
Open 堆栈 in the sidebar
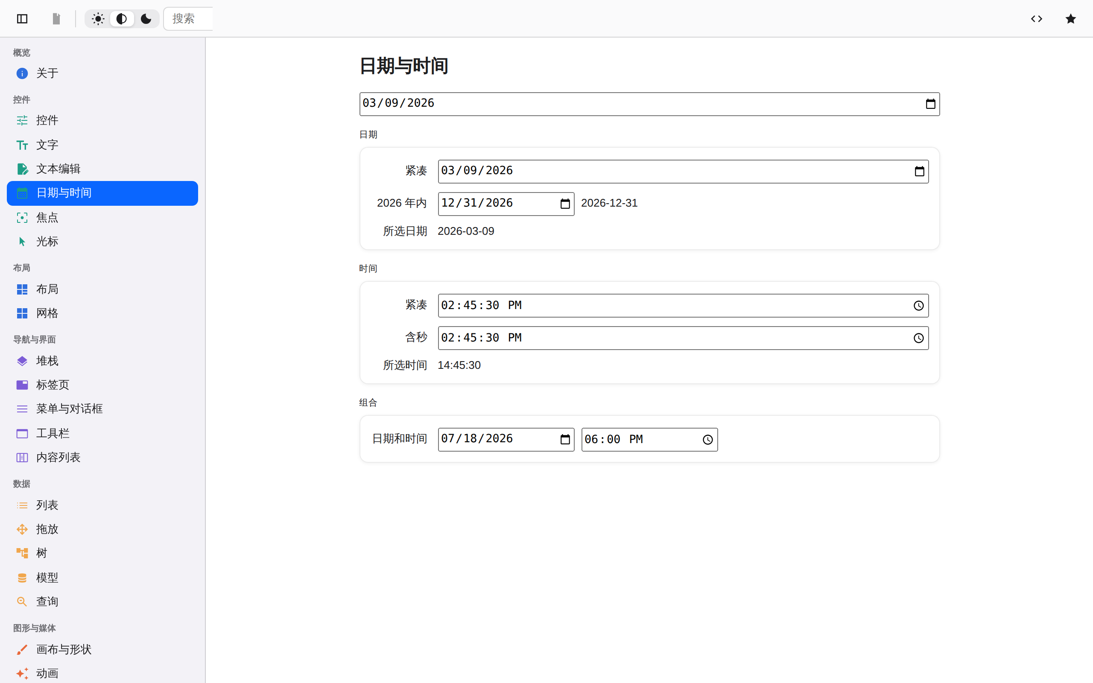[x=102, y=360]
